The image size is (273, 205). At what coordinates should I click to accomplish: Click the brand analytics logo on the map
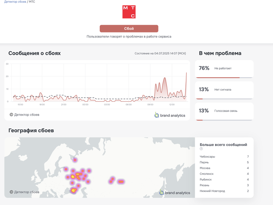(175, 193)
